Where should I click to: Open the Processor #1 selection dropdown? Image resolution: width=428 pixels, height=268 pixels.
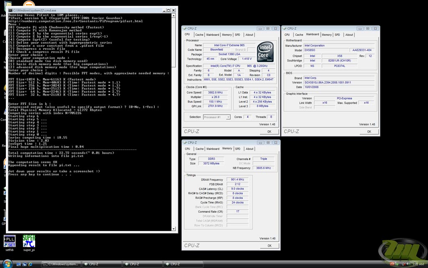click(x=217, y=117)
